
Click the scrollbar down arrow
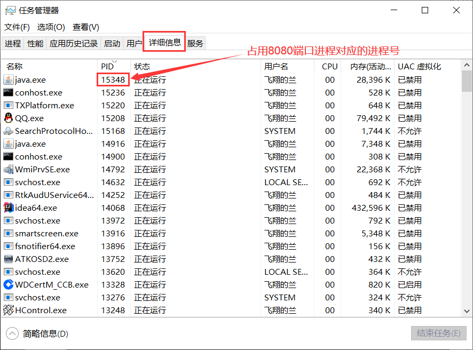coord(467,311)
